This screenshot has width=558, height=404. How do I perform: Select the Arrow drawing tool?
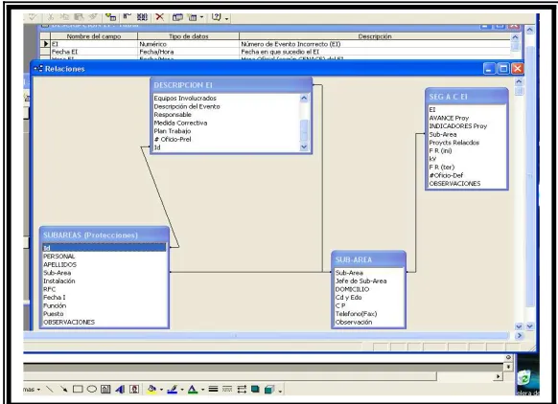(x=63, y=390)
